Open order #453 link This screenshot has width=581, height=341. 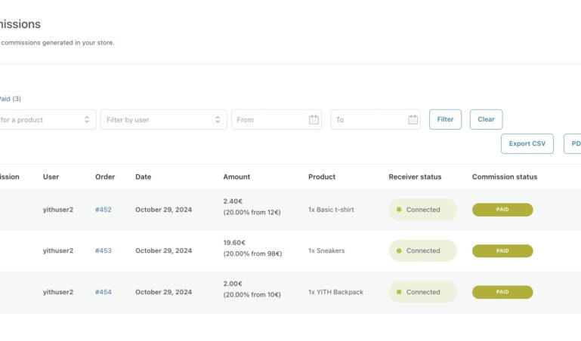click(x=103, y=250)
